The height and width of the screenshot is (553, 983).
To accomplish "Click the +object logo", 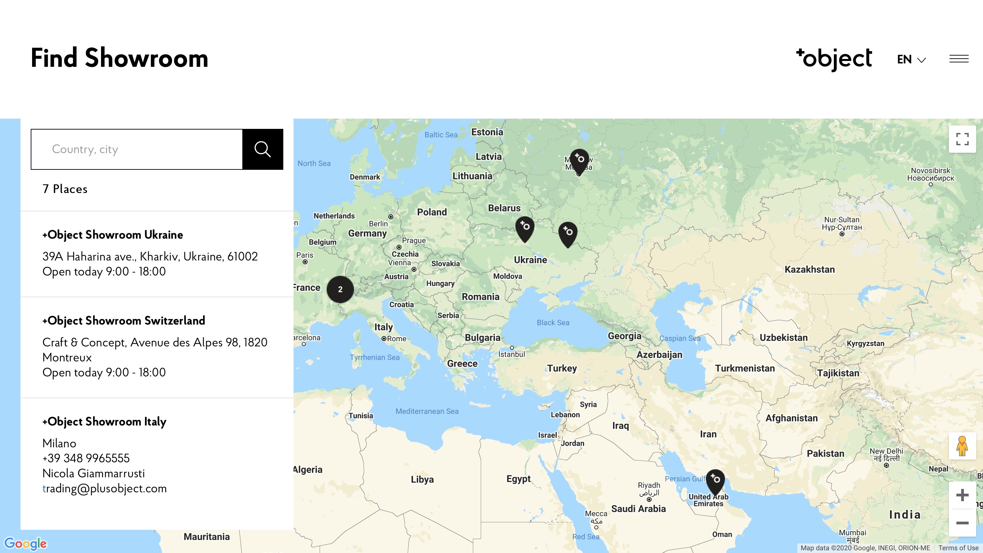I will pos(834,59).
